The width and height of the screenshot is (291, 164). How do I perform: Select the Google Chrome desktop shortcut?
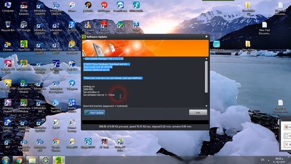coord(56,145)
